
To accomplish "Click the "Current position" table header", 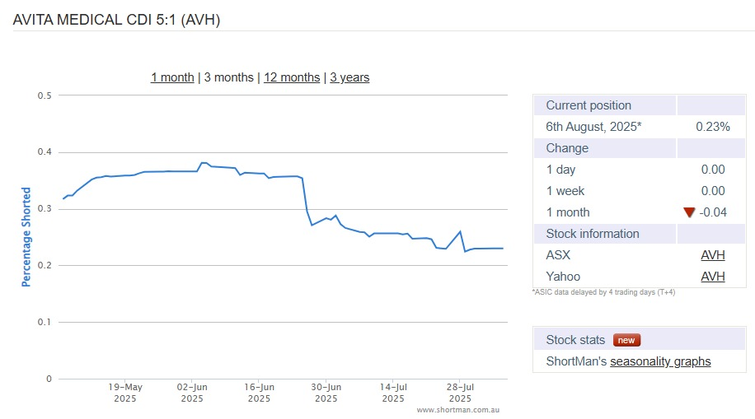I will [x=589, y=105].
